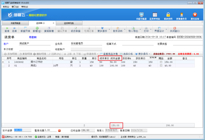
Task: Toggle 赠品 checkbox for 测试1 row
Action: (161, 65)
